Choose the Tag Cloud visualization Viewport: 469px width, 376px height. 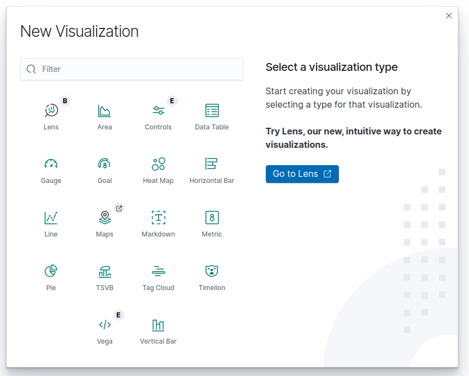[x=158, y=272]
